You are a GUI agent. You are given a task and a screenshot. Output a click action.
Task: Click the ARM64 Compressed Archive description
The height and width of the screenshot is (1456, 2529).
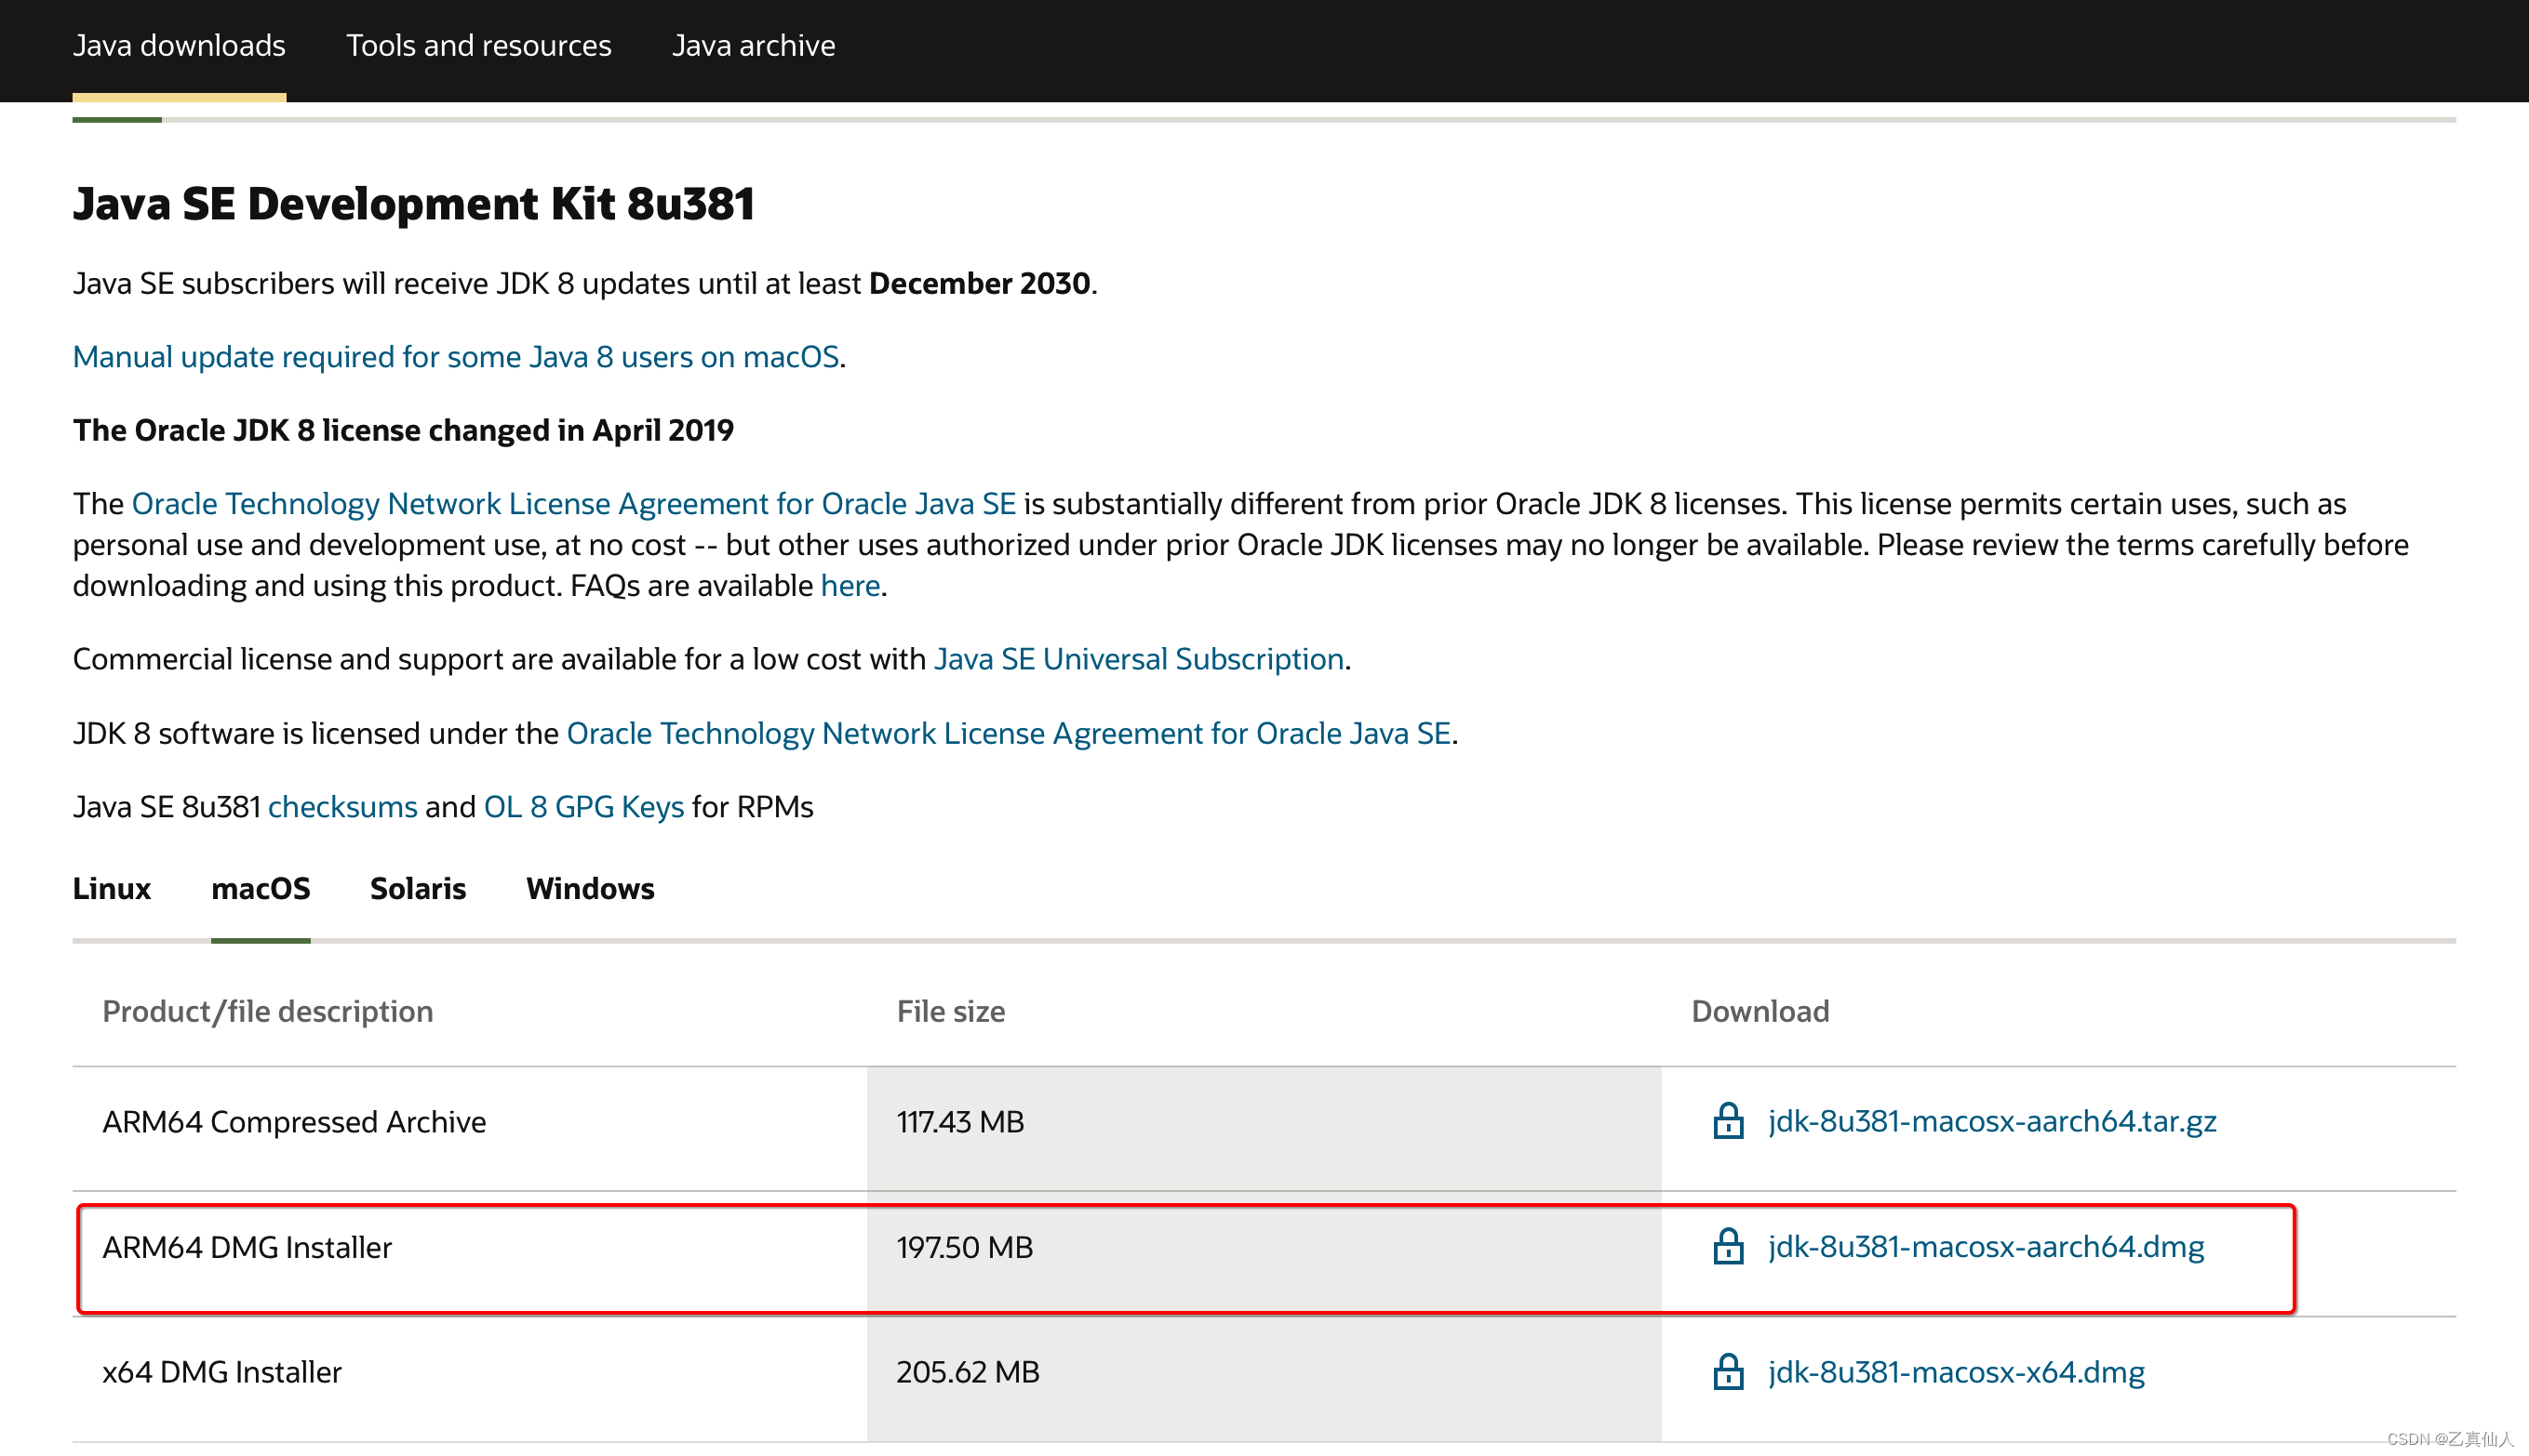coord(294,1122)
